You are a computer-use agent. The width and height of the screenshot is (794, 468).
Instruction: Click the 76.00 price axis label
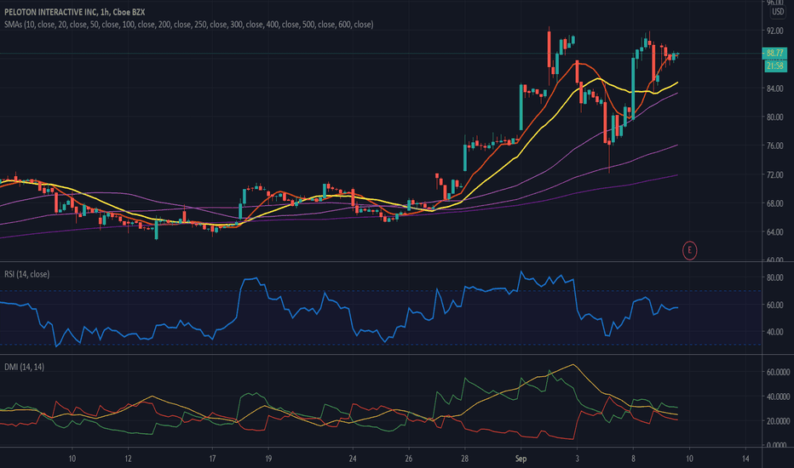(774, 146)
